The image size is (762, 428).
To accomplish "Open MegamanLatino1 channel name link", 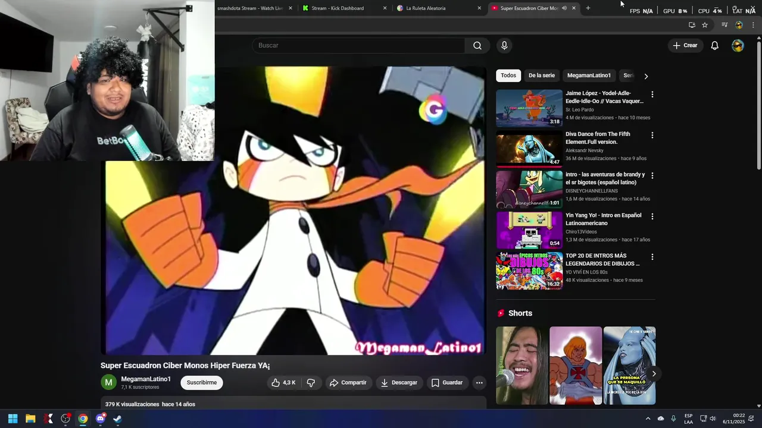I will point(146,379).
